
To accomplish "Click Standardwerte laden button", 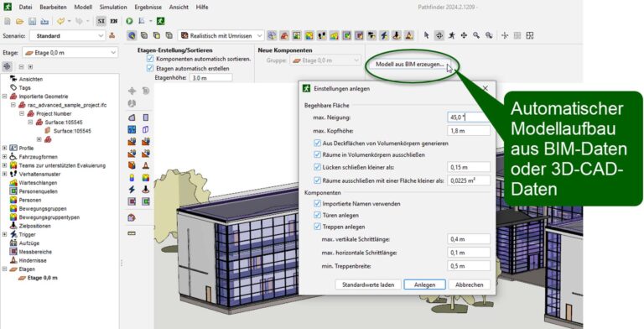I will [368, 285].
